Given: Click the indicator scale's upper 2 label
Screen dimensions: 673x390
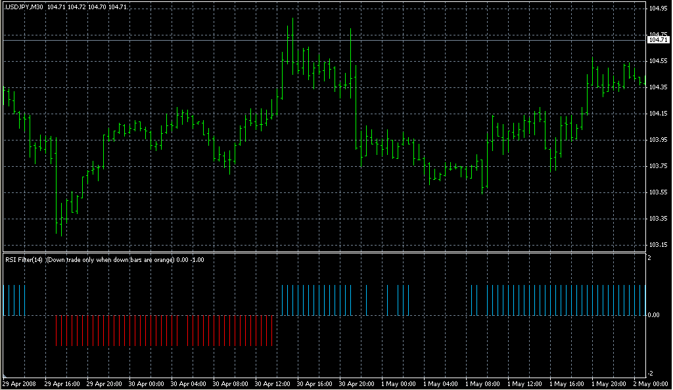Looking at the screenshot, I should (649, 258).
